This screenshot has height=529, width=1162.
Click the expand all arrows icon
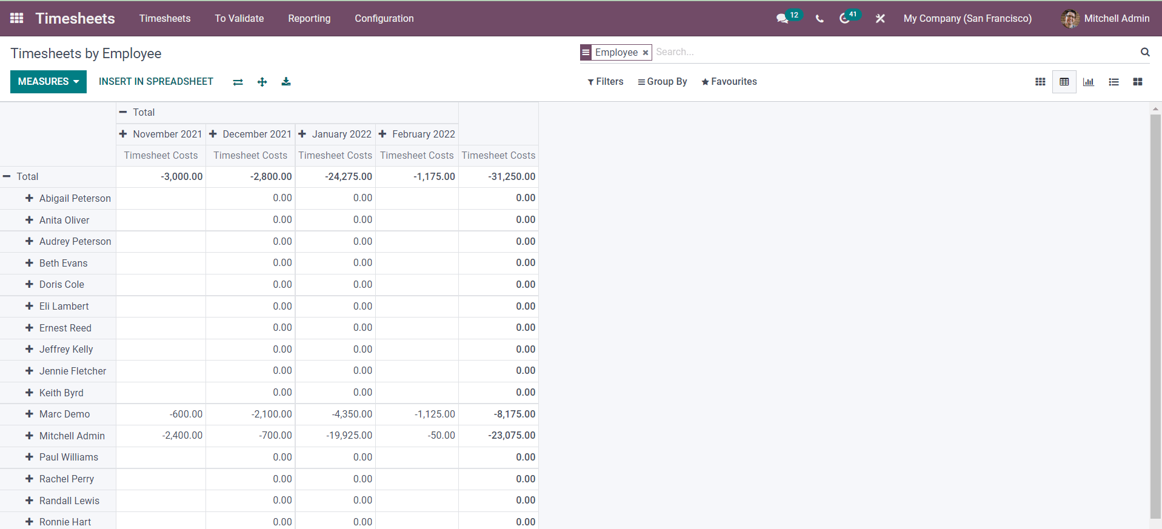[x=262, y=82]
